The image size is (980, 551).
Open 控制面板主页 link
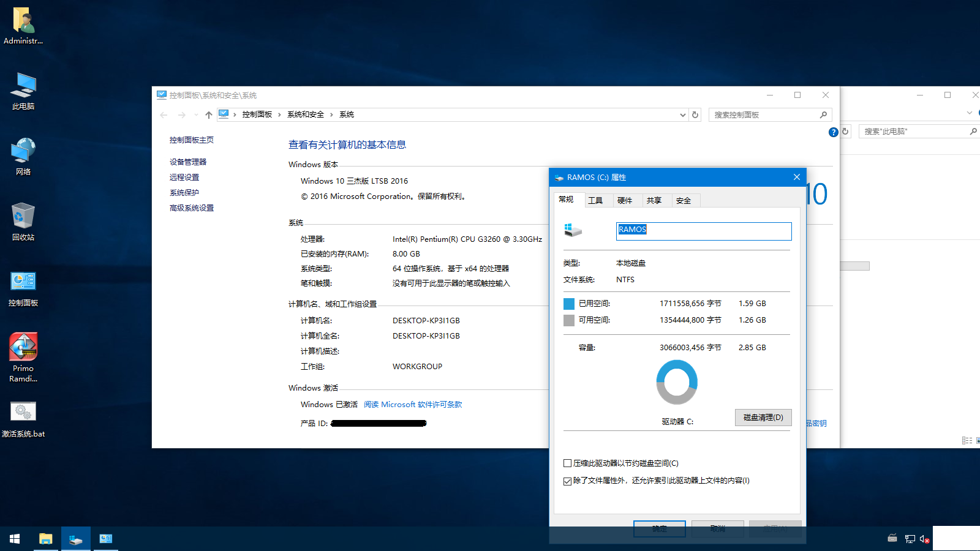(x=192, y=140)
